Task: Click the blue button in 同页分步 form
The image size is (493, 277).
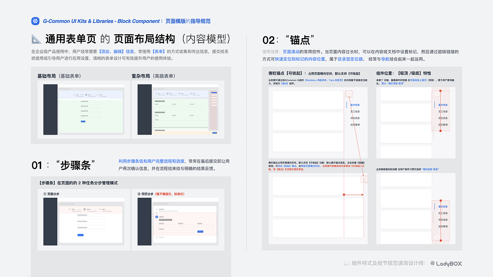Action: pos(200,232)
